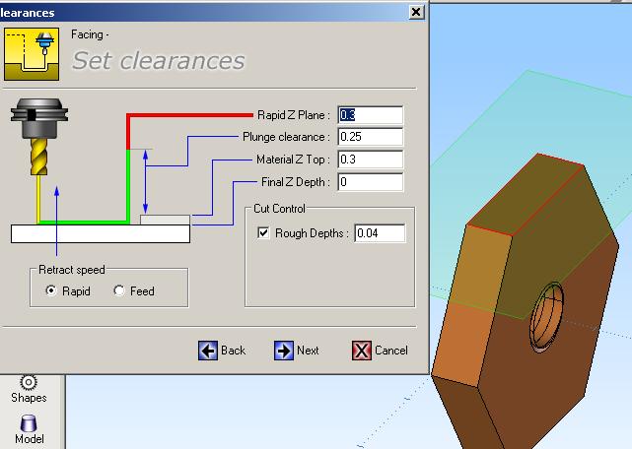
Task: Close the clearances dialog with X
Action: point(416,12)
